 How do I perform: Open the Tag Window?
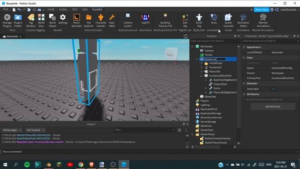click(31, 21)
